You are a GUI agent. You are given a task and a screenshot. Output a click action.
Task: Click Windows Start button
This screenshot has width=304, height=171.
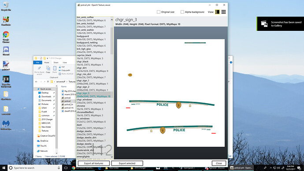click(x=4, y=168)
